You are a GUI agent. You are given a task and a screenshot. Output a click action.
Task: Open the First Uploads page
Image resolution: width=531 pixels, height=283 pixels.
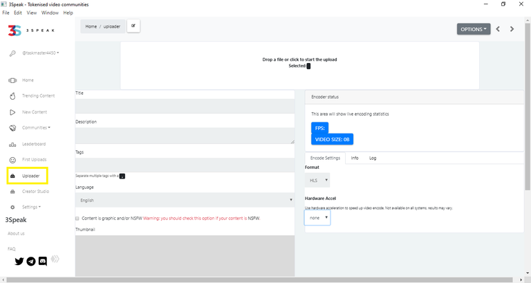[34, 160]
